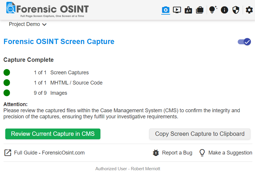Click the tagline 'Full Page Screen Capture, One Screen at a Time'
The height and width of the screenshot is (174, 255).
tap(52, 16)
